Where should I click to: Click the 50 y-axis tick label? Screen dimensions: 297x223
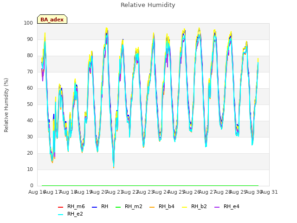30,104
